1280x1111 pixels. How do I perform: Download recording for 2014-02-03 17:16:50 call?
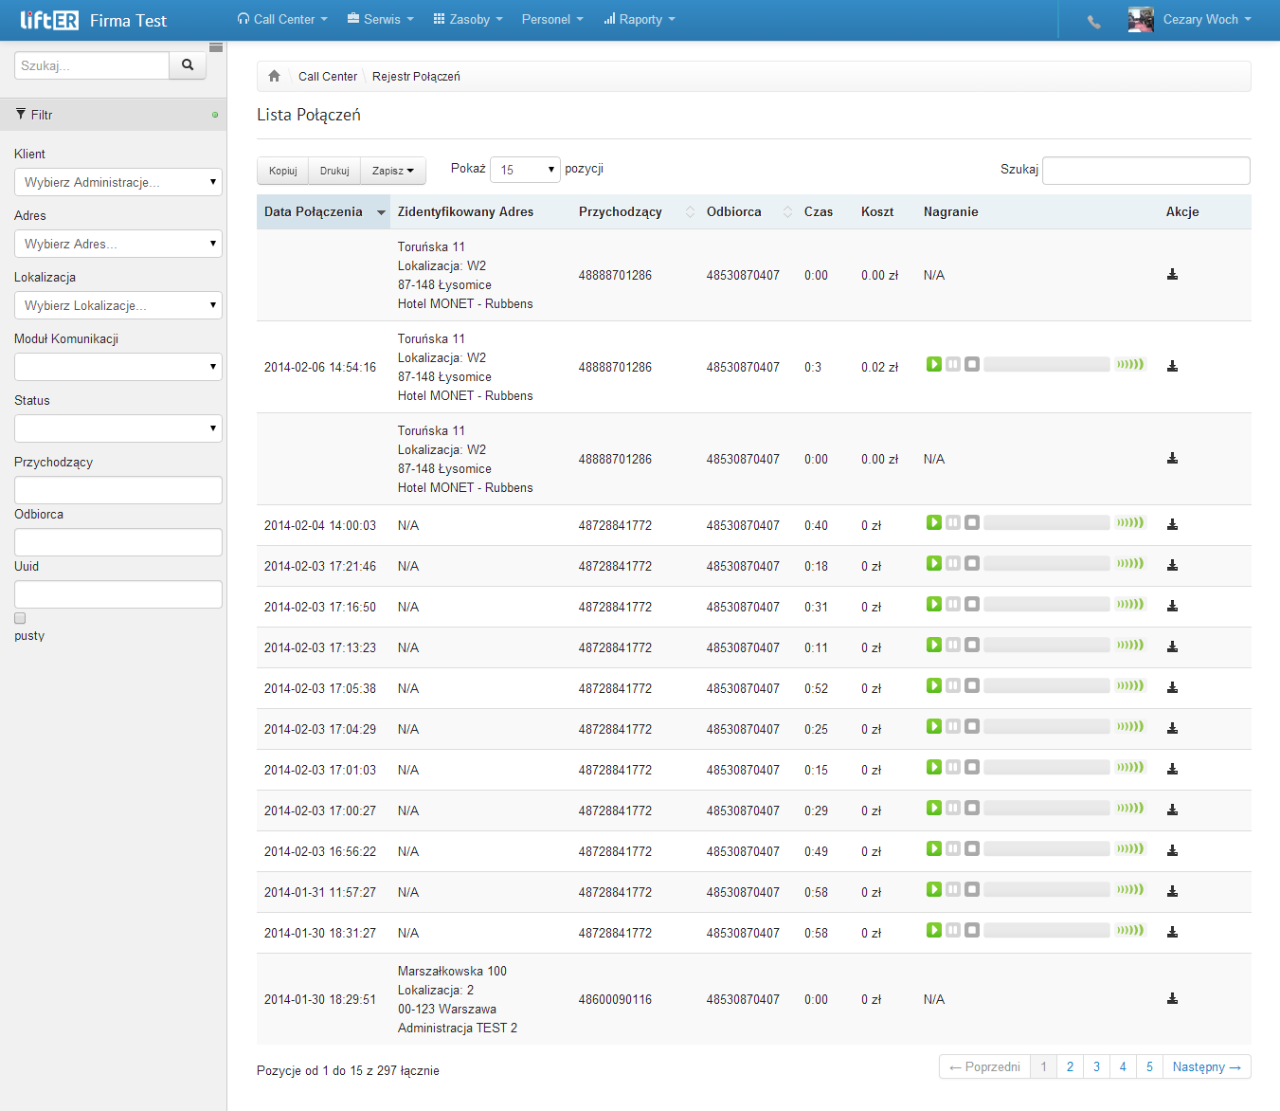click(1172, 606)
